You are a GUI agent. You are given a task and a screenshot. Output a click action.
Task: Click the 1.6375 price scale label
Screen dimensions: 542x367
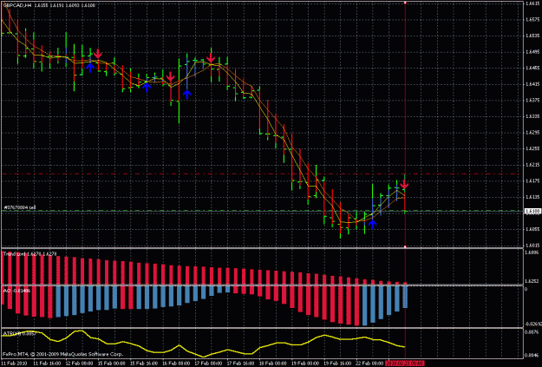tap(533, 101)
